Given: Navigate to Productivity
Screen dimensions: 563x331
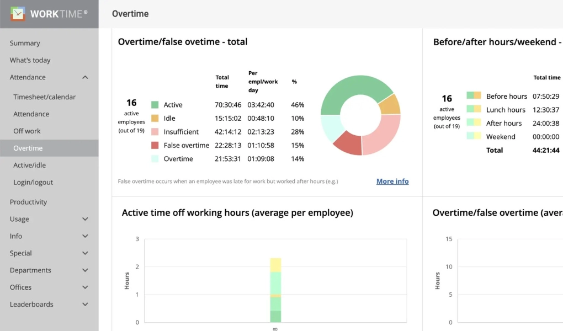Looking at the screenshot, I should coord(28,202).
